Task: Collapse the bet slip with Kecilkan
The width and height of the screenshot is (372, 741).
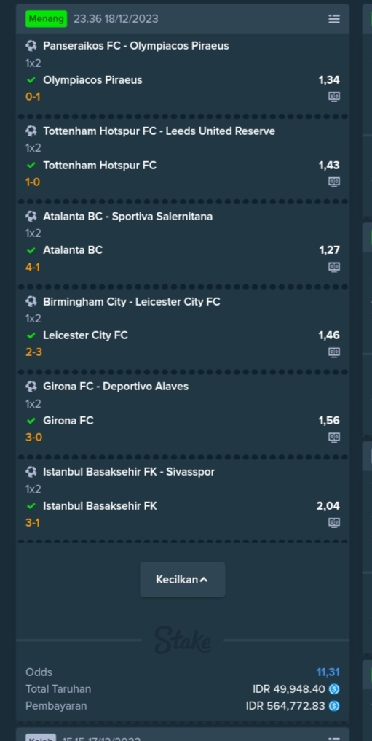Action: tap(183, 579)
